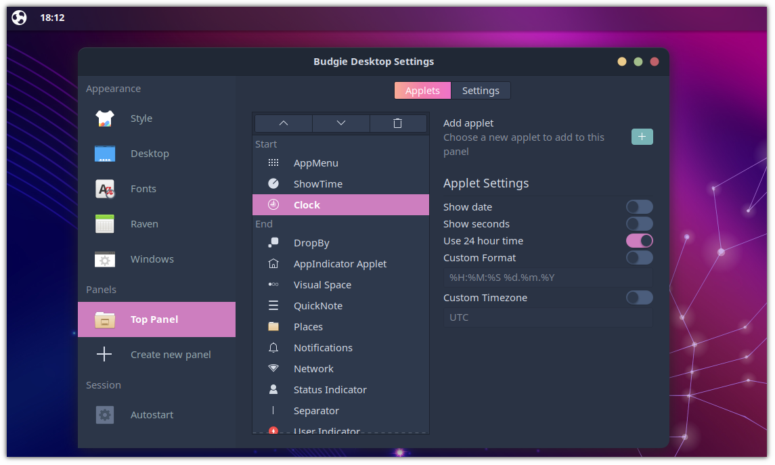Image resolution: width=775 pixels, height=465 pixels.
Task: Disable Use 24 hour time
Action: coord(639,240)
